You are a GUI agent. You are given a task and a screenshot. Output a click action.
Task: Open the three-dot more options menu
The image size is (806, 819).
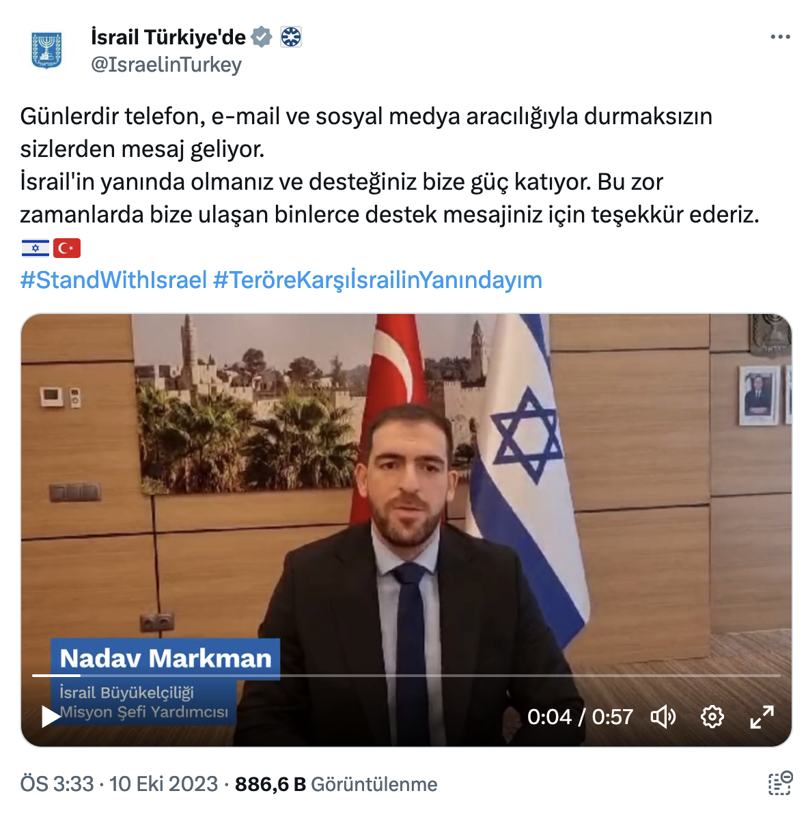point(780,37)
